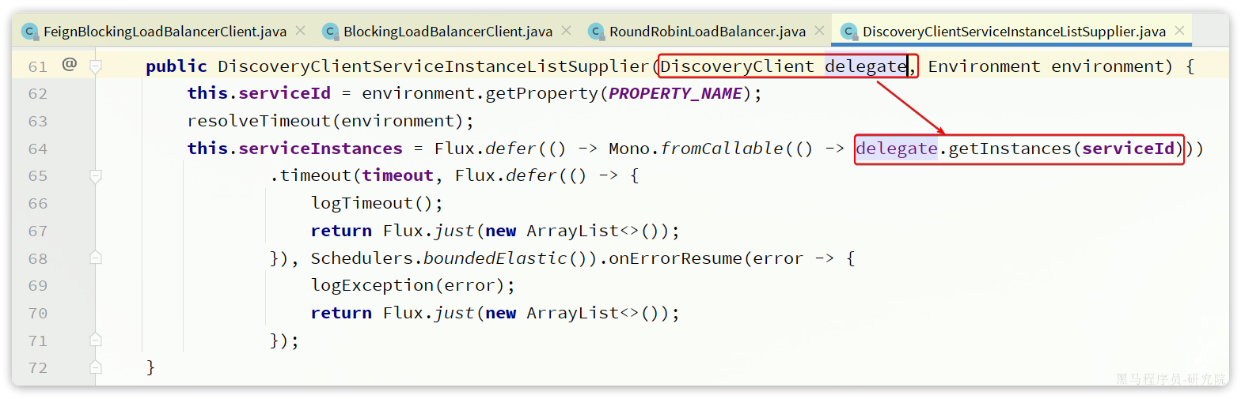Click the @ annotation gutter icon on line 61

tap(70, 65)
